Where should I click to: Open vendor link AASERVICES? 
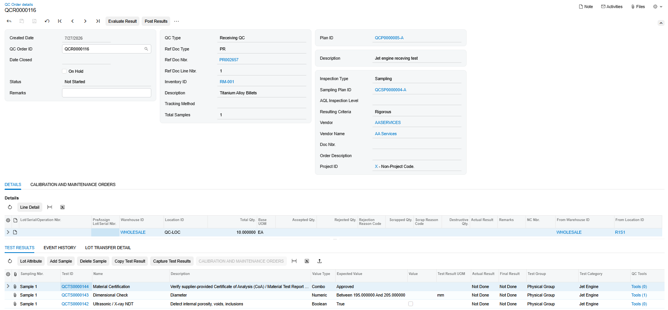pos(388,122)
